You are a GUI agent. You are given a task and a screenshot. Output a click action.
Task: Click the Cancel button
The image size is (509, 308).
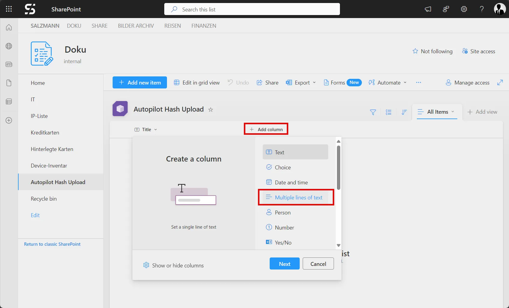tap(318, 263)
